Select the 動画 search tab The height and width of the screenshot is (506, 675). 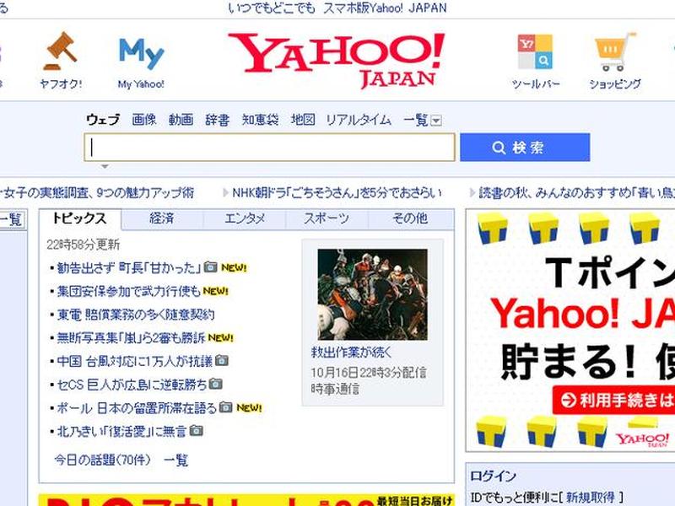pos(181,119)
